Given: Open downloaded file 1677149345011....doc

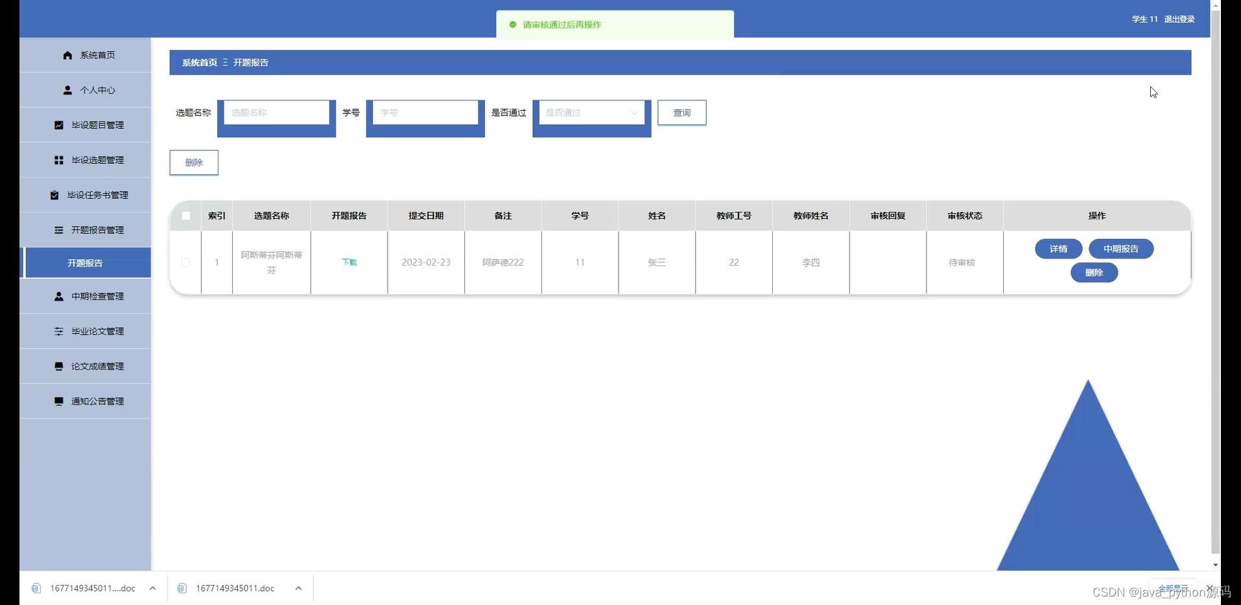Looking at the screenshot, I should pos(93,588).
